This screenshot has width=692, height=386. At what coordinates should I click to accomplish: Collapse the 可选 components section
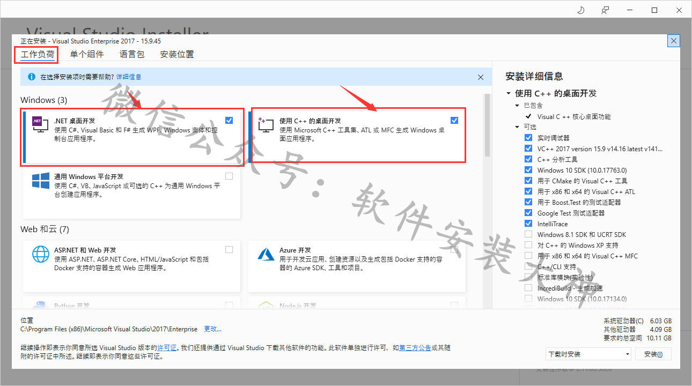(518, 127)
